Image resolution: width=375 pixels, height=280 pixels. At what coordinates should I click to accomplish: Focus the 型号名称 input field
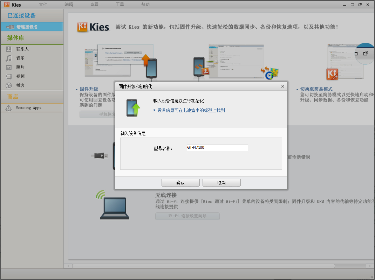(217, 148)
